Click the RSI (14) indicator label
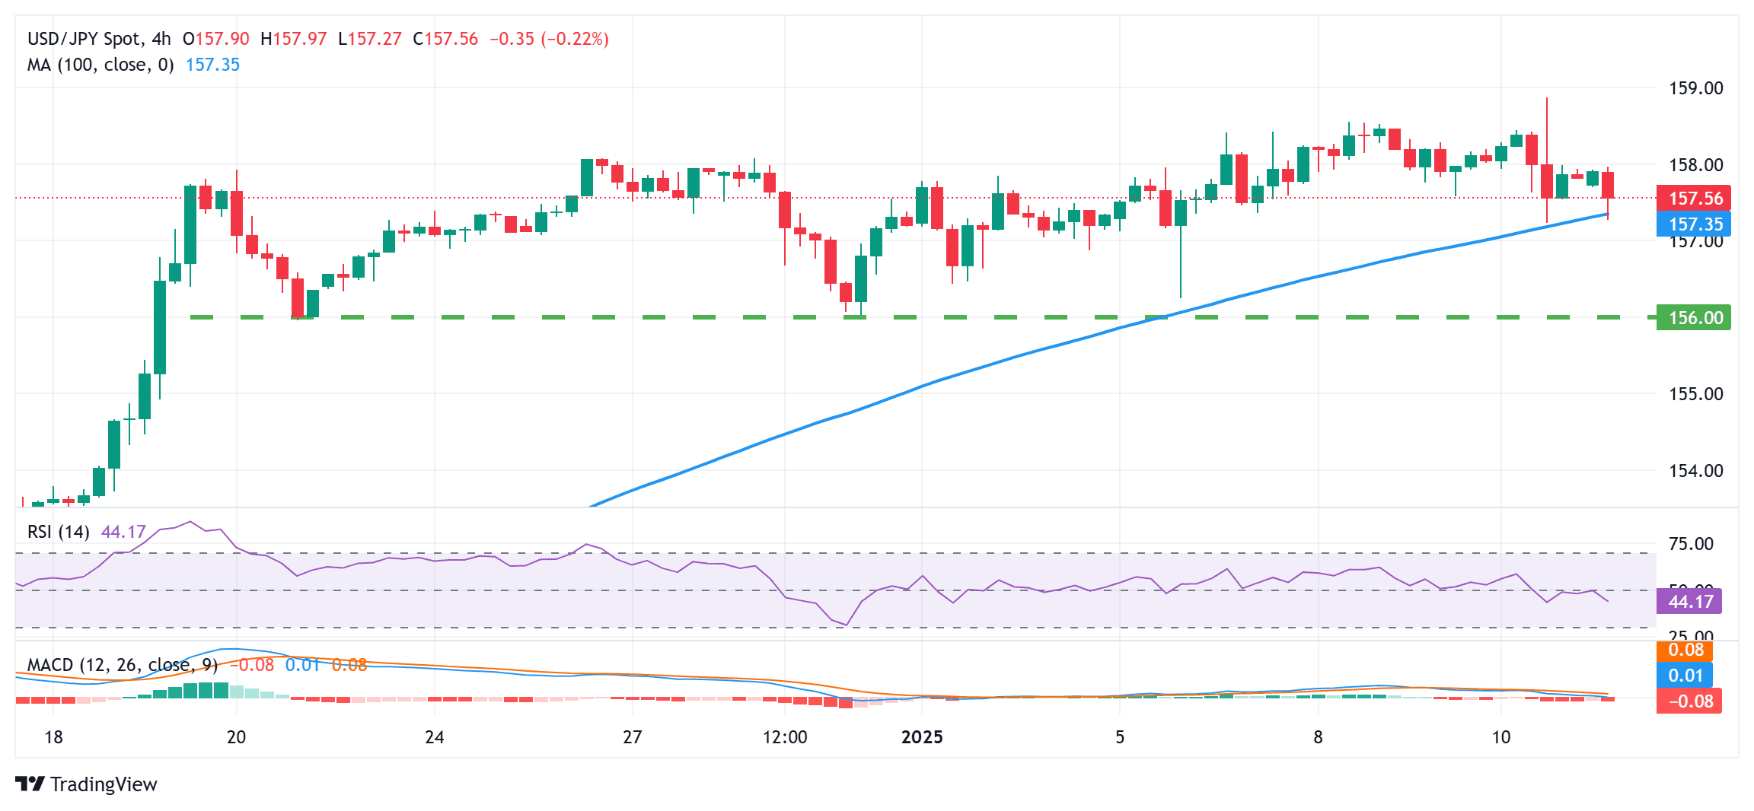The width and height of the screenshot is (1754, 811). pyautogui.click(x=59, y=532)
